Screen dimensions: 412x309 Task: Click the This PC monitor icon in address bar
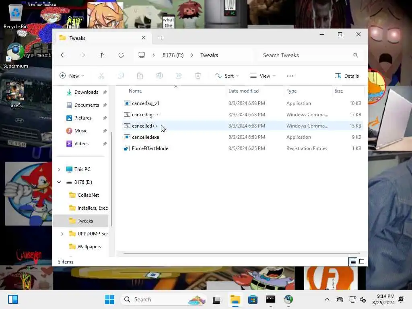(x=142, y=55)
